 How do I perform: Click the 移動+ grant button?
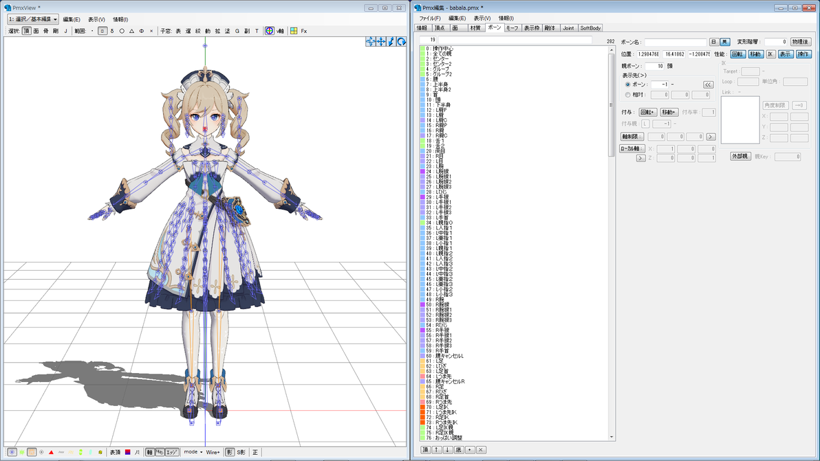669,112
